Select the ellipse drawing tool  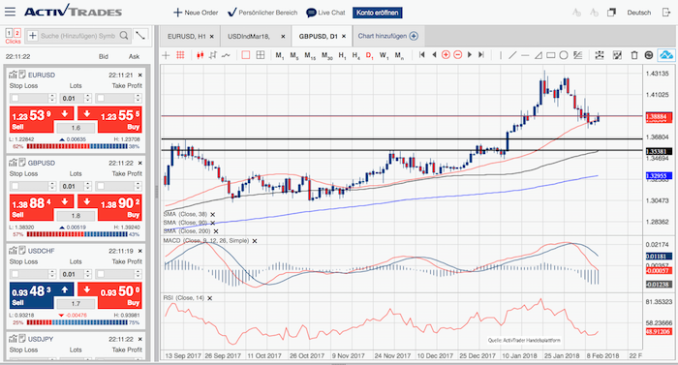(x=564, y=55)
